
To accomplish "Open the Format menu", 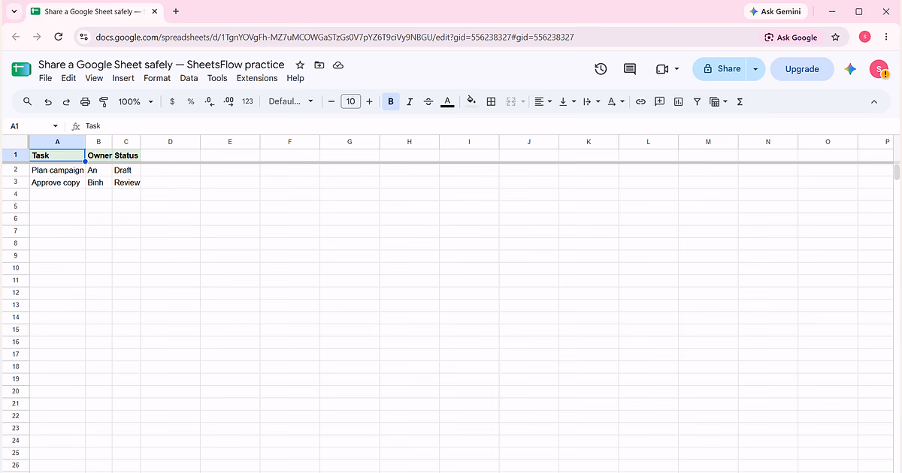I will point(157,78).
